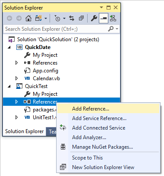Click the Home icon in Solution Explorer
The width and height of the screenshot is (164, 176).
click(28, 18)
